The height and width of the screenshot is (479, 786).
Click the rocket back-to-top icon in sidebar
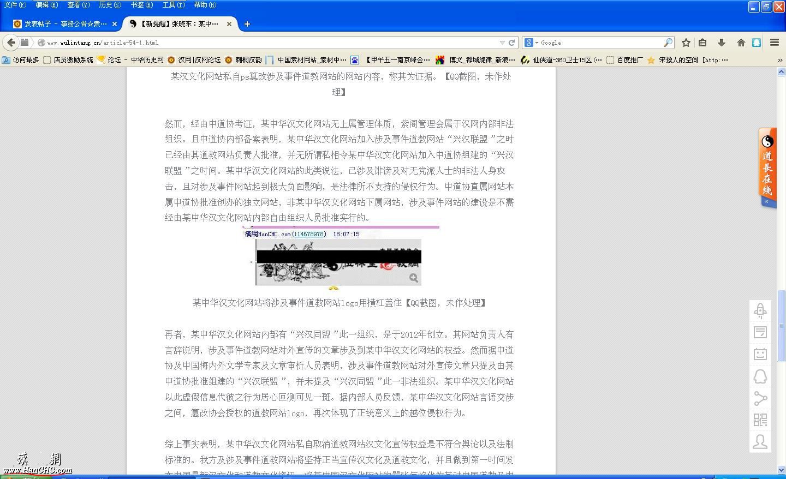click(760, 310)
